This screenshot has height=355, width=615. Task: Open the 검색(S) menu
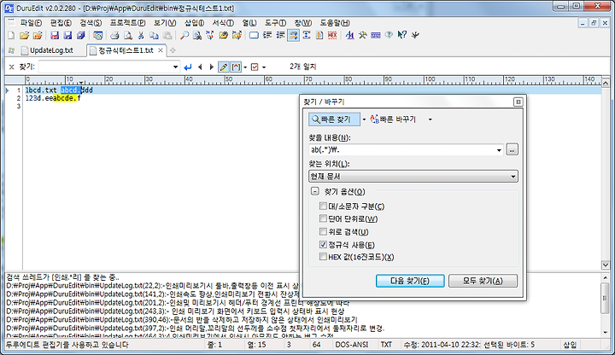coord(91,23)
